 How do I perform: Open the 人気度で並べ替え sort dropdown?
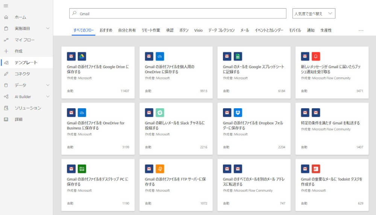(314, 14)
